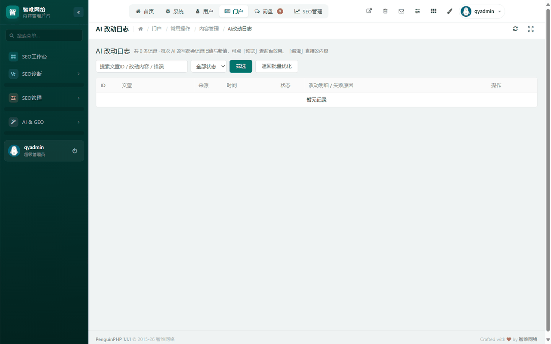The image size is (551, 344).
Task: Open the 全部状态 status dropdown
Action: pos(209,66)
